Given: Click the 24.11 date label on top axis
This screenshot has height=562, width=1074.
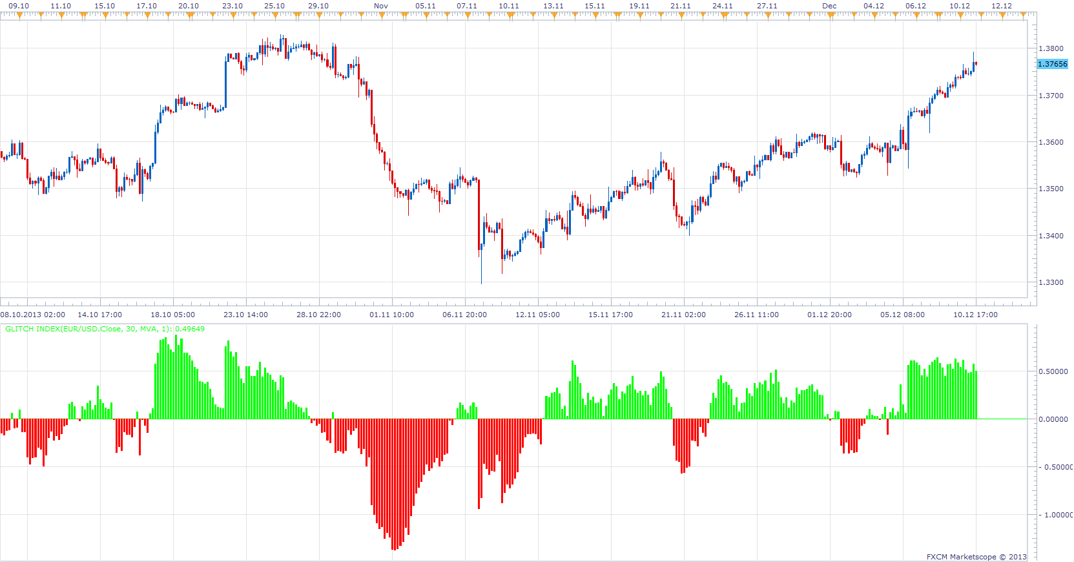Looking at the screenshot, I should [x=723, y=6].
